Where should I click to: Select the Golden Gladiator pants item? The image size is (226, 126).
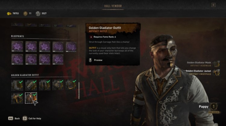pyautogui.click(x=45, y=85)
